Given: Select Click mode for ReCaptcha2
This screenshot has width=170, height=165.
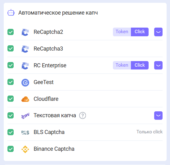Looking at the screenshot, I should (x=140, y=32).
